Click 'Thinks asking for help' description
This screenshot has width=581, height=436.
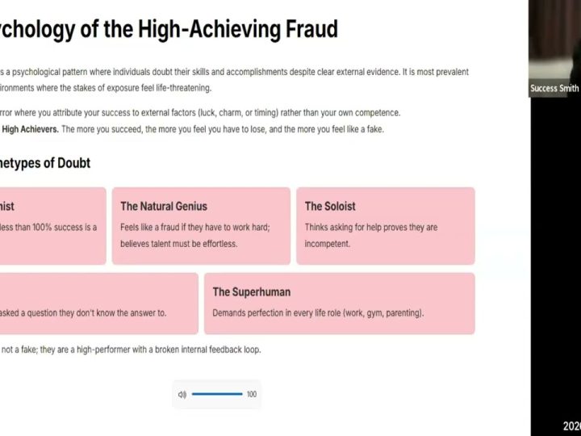(370, 227)
